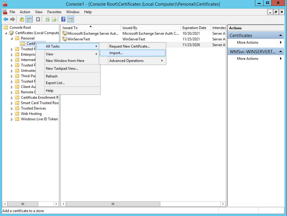Open Advanced Operations submenu
Viewport: 287px width, 216px height.
pyautogui.click(x=126, y=61)
